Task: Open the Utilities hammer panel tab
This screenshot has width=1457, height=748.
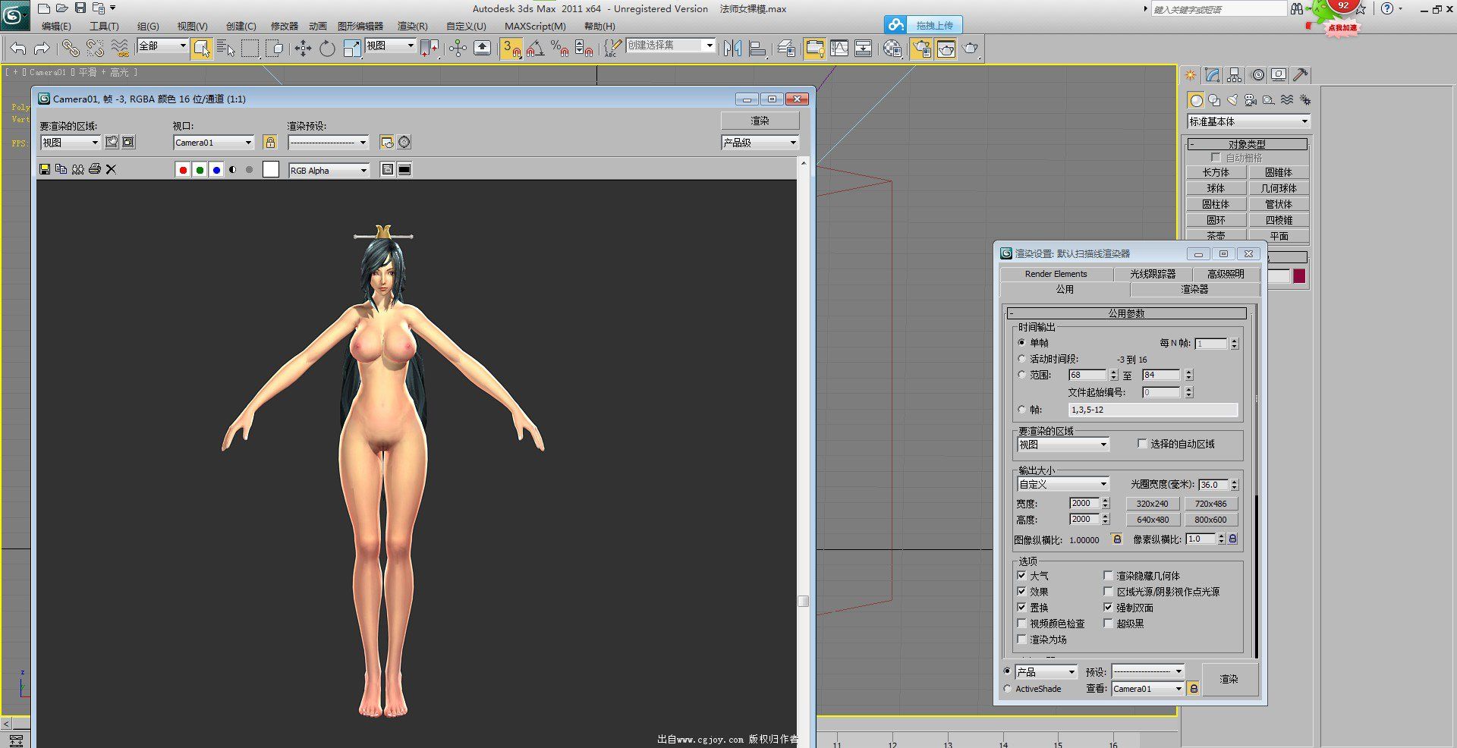Action: point(1301,75)
